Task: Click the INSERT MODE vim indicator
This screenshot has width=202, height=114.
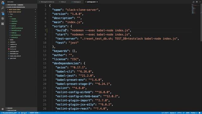Action: [x=34, y=113]
